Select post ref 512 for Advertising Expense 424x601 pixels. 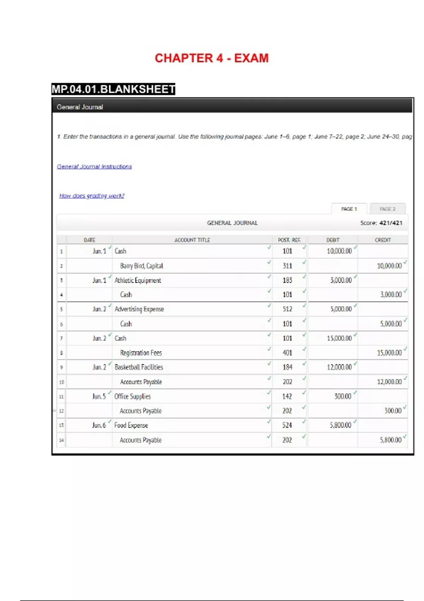pos(287,309)
